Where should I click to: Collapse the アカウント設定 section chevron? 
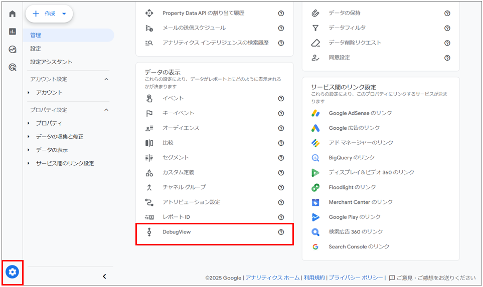[106, 79]
